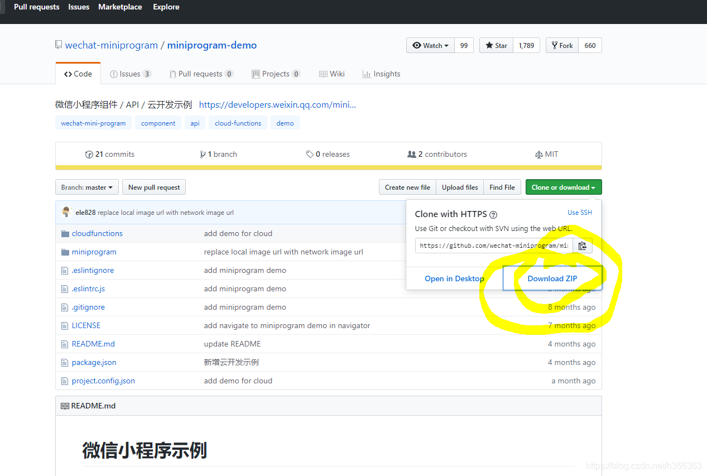
Task: Click commit message '新增云开发示例'
Action: pos(232,362)
